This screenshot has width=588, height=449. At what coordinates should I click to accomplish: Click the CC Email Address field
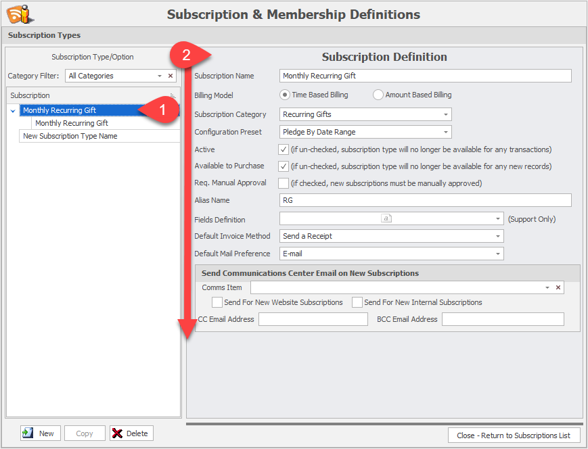point(313,319)
